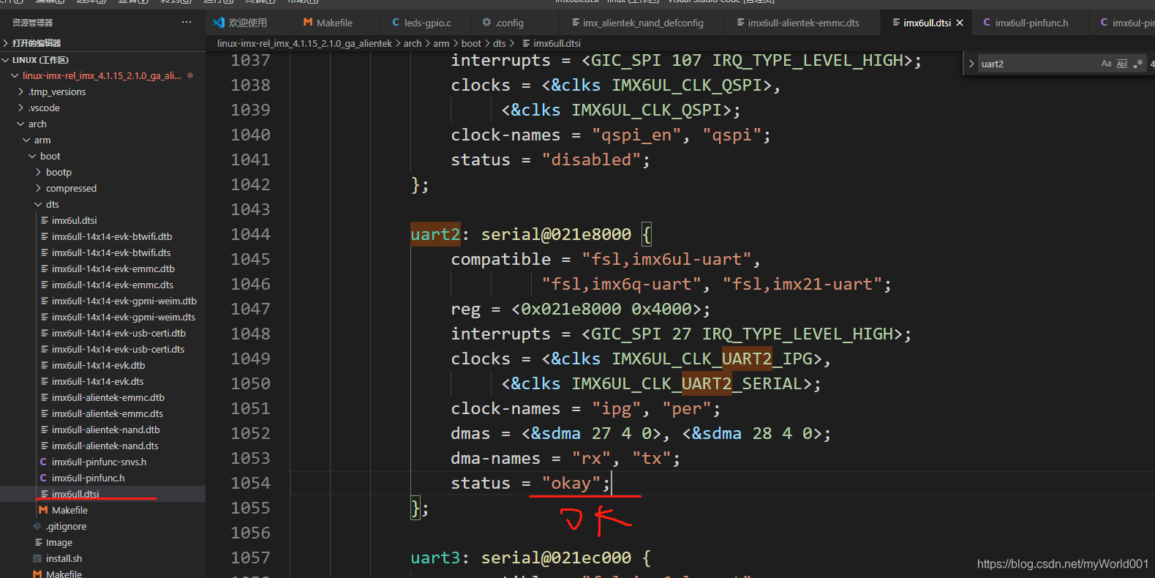1155x578 pixels.
Task: Collapse the dts folder
Action: point(52,204)
